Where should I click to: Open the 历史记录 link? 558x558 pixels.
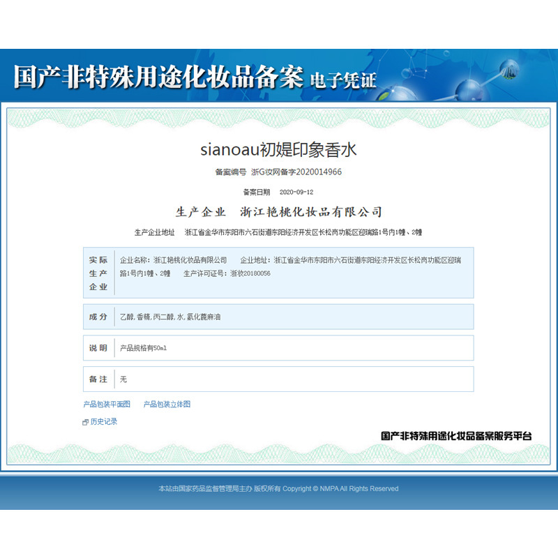point(104,421)
